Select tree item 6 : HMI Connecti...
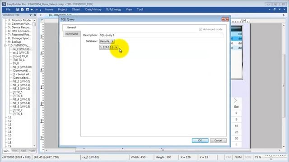Image resolution: width=289 pixels, height=162 pixels. click(x=19, y=31)
